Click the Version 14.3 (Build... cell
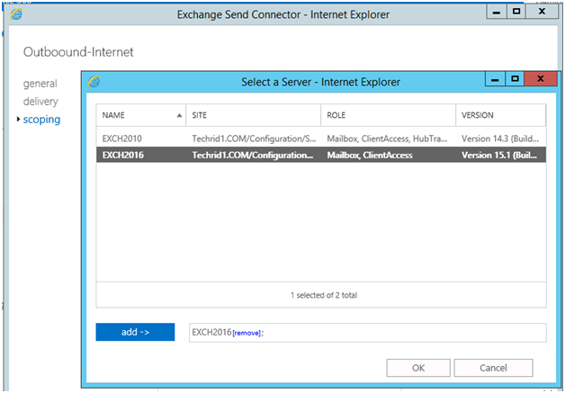Viewport: 565px width, 393px height. pos(500,138)
